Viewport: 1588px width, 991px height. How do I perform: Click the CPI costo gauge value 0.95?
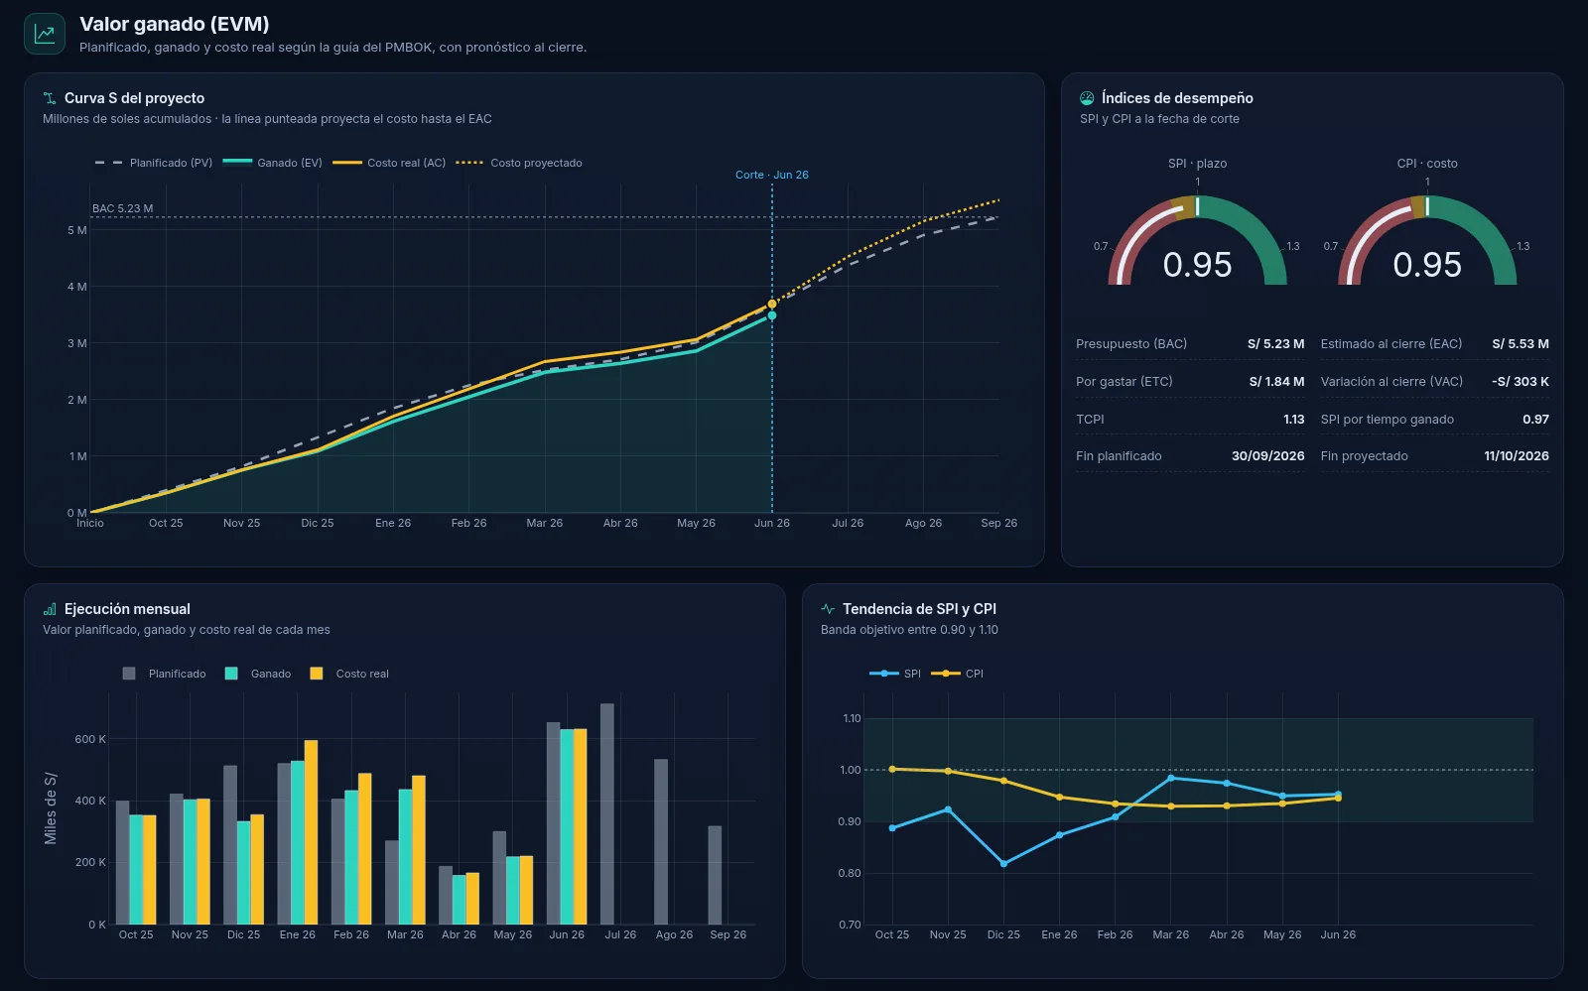point(1427,265)
